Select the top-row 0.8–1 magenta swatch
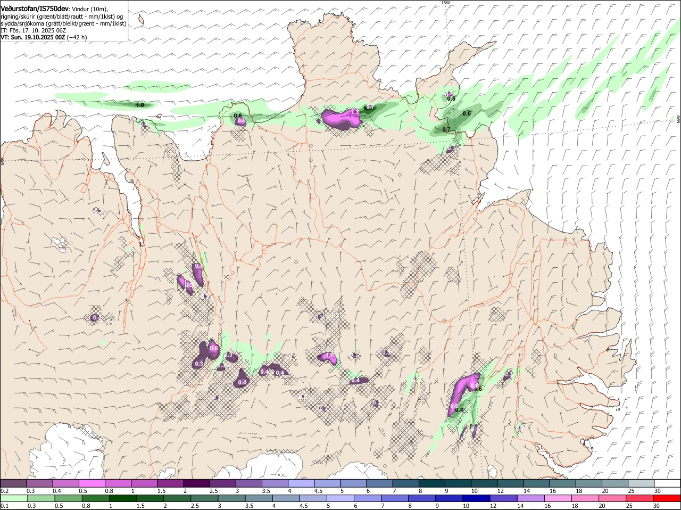 point(118,483)
